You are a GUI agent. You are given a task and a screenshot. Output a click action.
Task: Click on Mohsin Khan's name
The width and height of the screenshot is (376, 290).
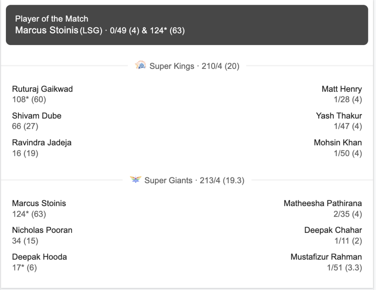pyautogui.click(x=337, y=143)
